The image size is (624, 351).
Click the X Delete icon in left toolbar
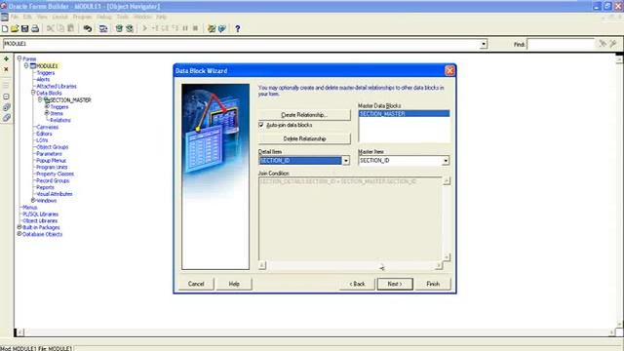pos(7,69)
